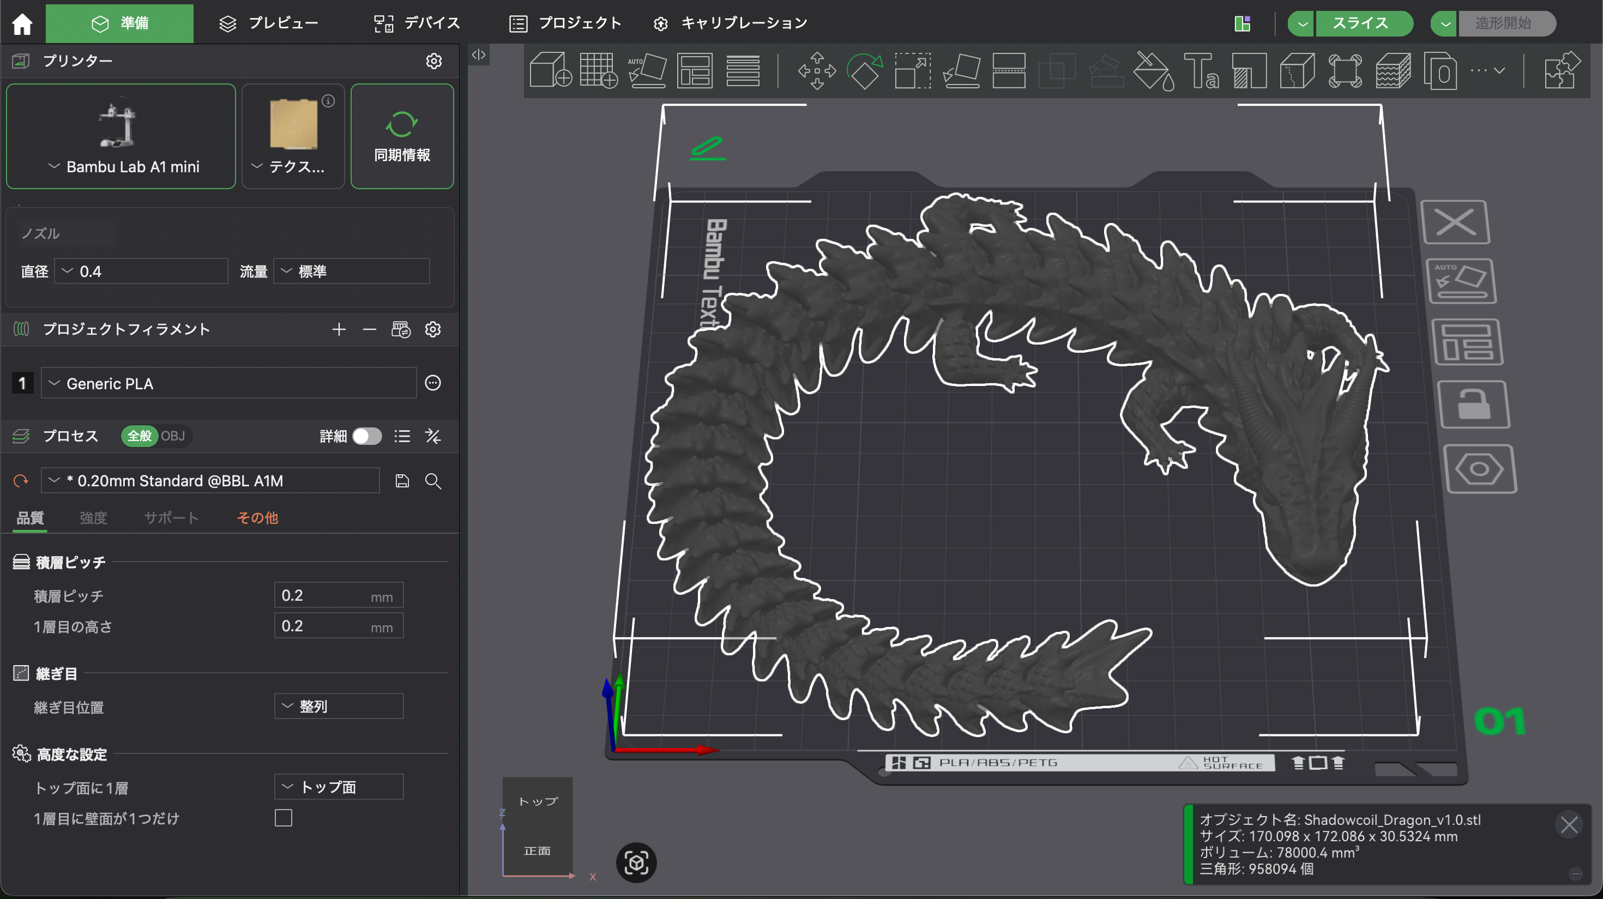This screenshot has height=899, width=1603.
Task: Select the Paint/color fill tool
Action: coord(1153,70)
